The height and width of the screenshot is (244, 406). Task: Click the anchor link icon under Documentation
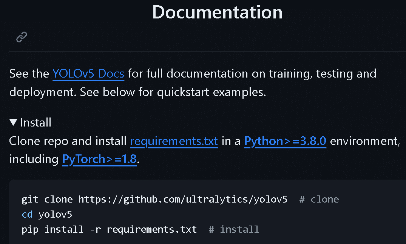(x=22, y=37)
